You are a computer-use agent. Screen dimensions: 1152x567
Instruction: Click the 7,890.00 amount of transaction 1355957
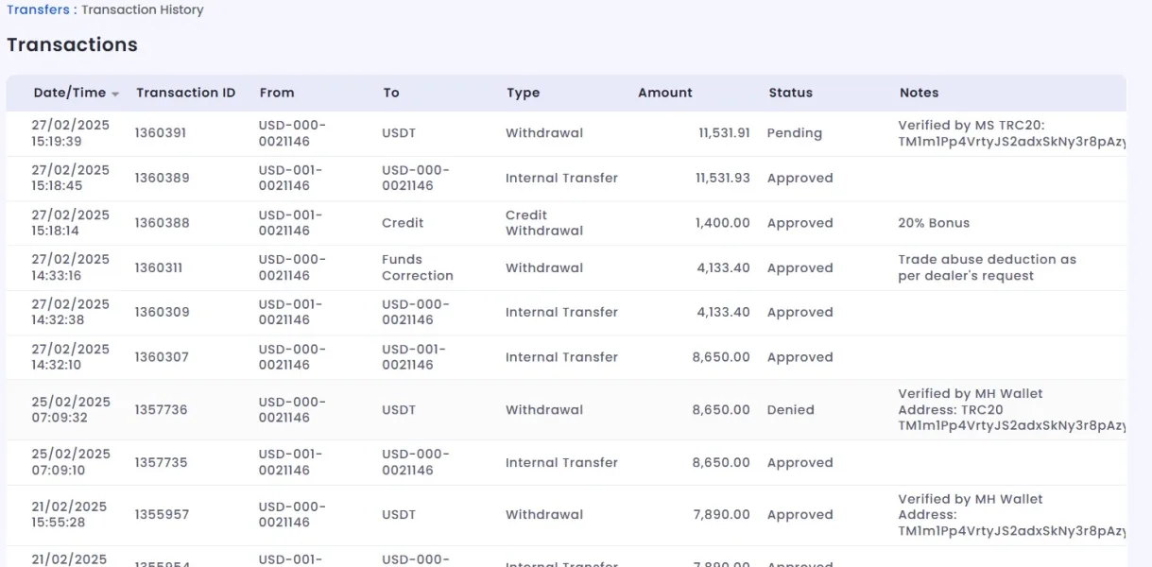[x=721, y=515]
